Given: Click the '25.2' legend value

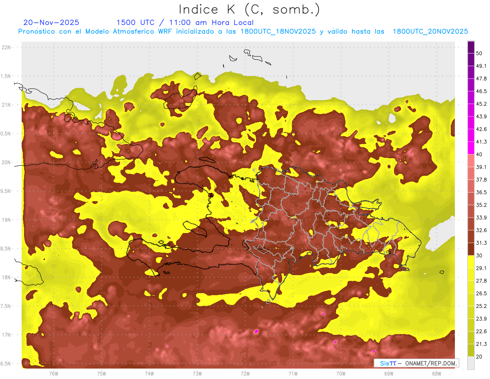Looking at the screenshot, I should pos(481,306).
